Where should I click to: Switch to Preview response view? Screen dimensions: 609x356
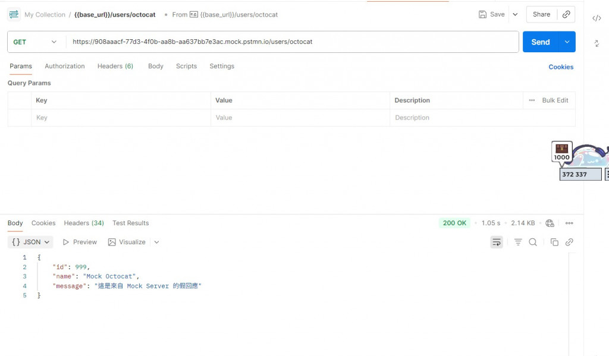(80, 242)
